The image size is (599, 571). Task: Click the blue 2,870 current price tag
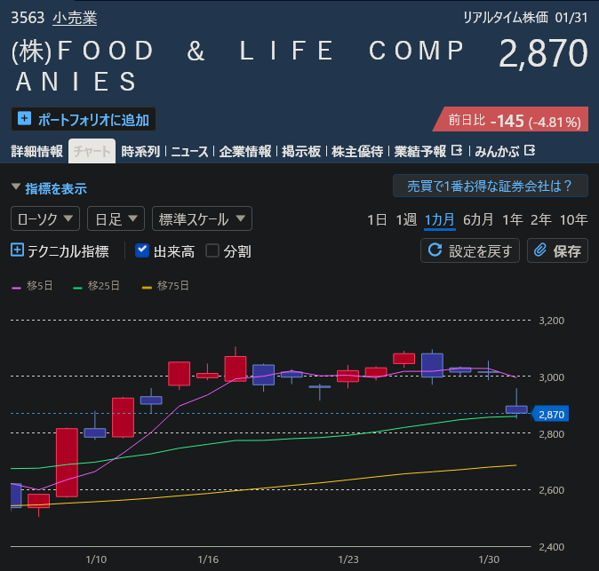pyautogui.click(x=551, y=414)
